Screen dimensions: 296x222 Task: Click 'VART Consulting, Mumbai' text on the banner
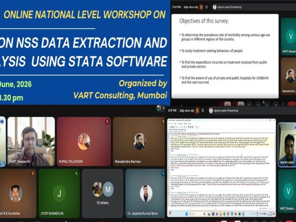click(x=120, y=95)
